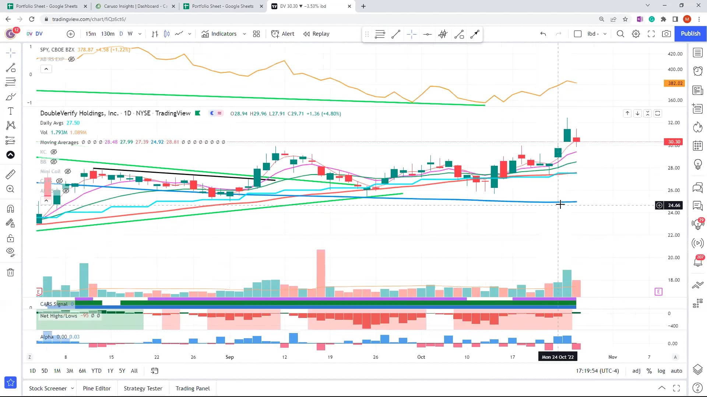707x397 pixels.
Task: Open the Hotlists flame icon
Action: click(x=697, y=127)
